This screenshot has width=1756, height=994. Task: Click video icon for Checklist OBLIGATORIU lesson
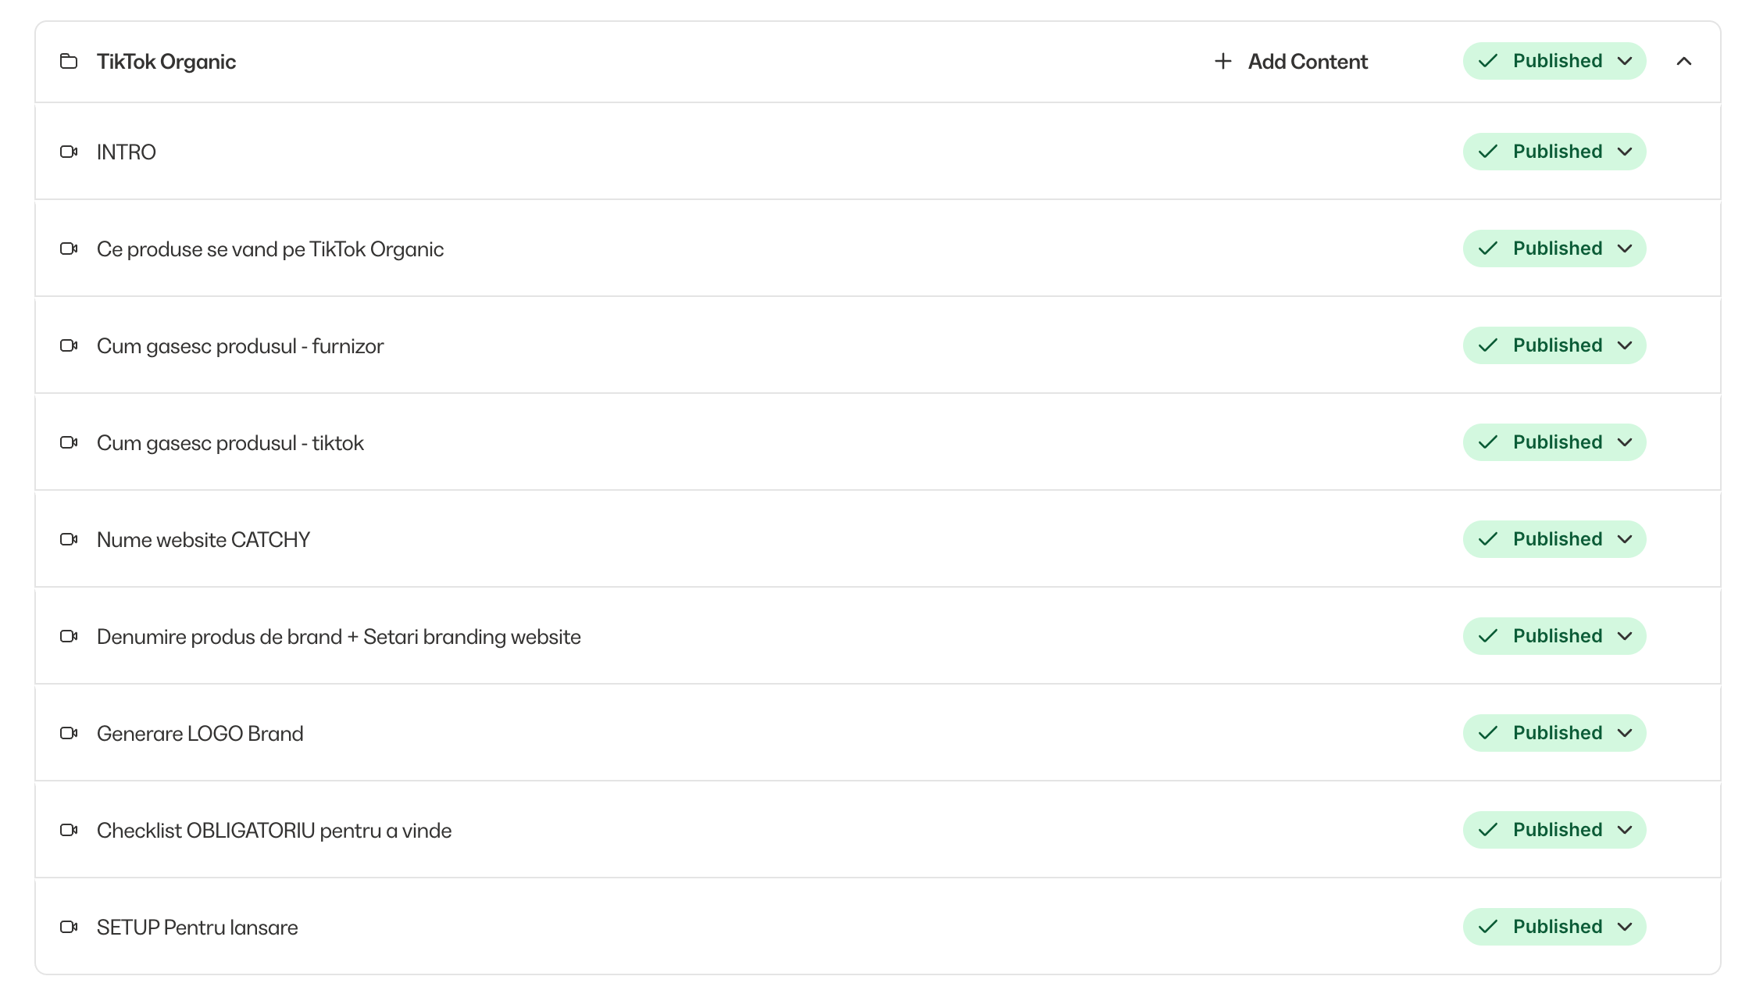[x=69, y=830]
